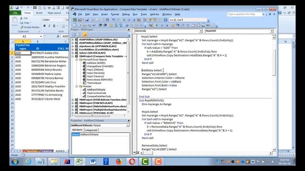Click Bold button in Excel ribbon
The width and height of the screenshot is (305, 171).
click(x=44, y=26)
